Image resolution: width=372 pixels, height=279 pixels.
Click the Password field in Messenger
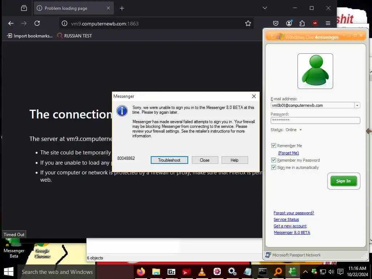click(315, 120)
